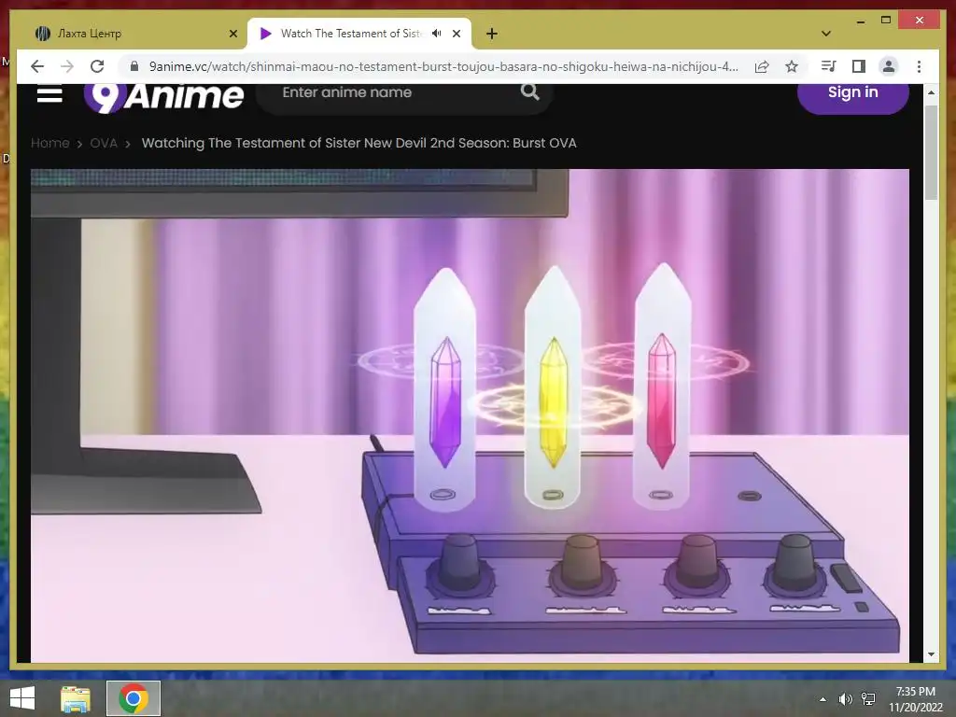The width and height of the screenshot is (956, 717).
Task: Go forward in browser history
Action: pos(67,66)
